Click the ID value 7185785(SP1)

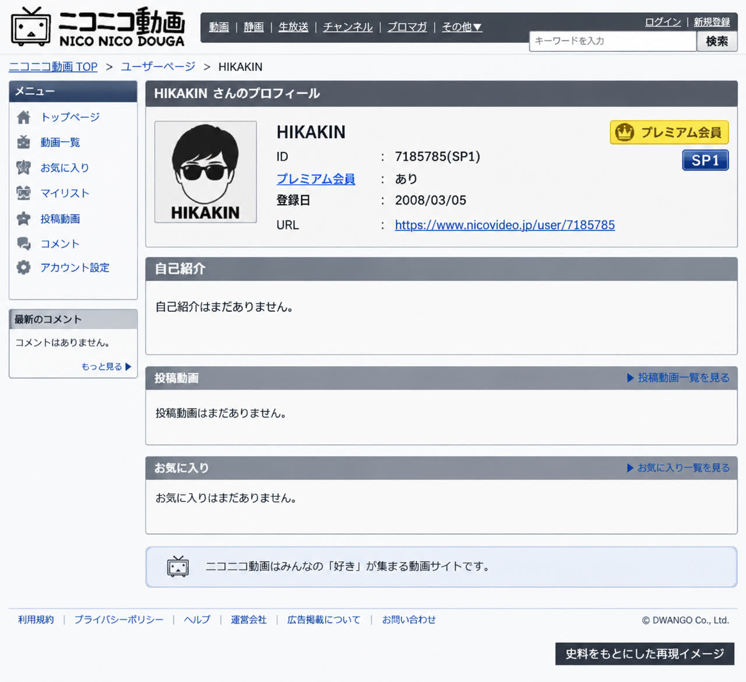pos(438,157)
